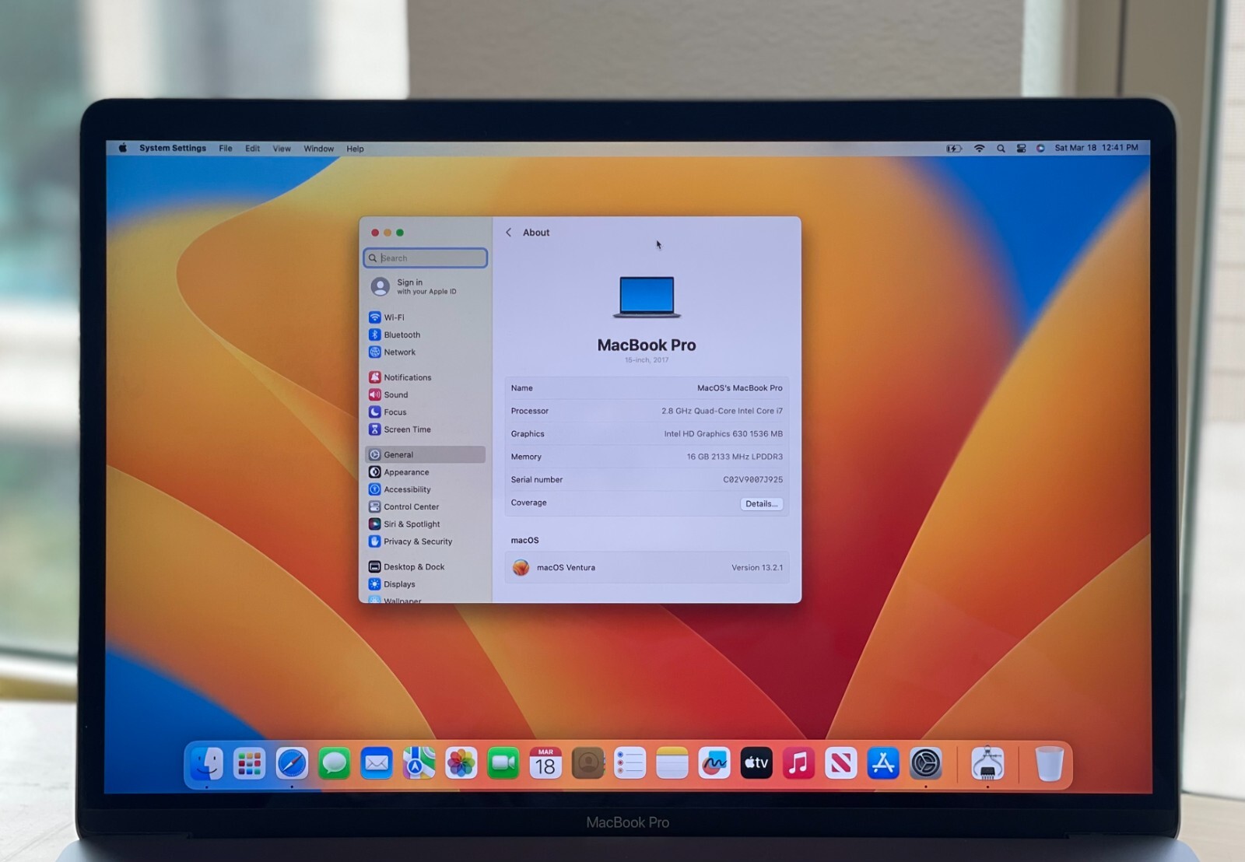This screenshot has width=1245, height=862.
Task: Open the System Settings menu
Action: [173, 148]
